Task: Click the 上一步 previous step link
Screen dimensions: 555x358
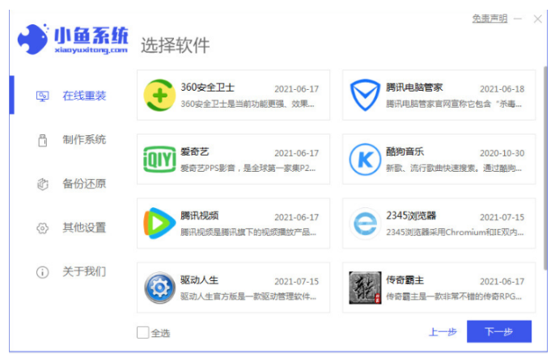Action: (443, 332)
